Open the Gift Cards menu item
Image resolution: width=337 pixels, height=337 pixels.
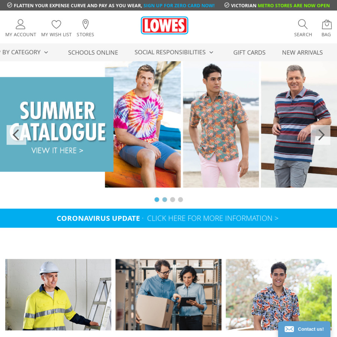(x=249, y=52)
